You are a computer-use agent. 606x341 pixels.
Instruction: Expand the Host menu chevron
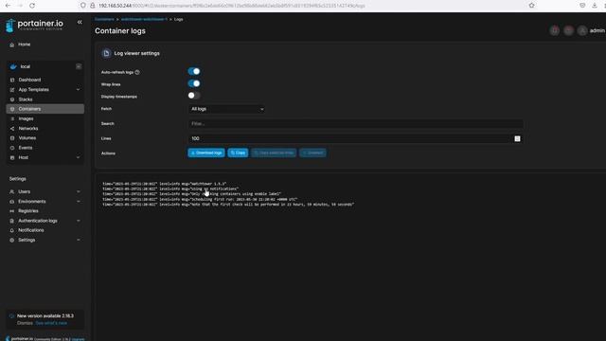[x=78, y=157]
